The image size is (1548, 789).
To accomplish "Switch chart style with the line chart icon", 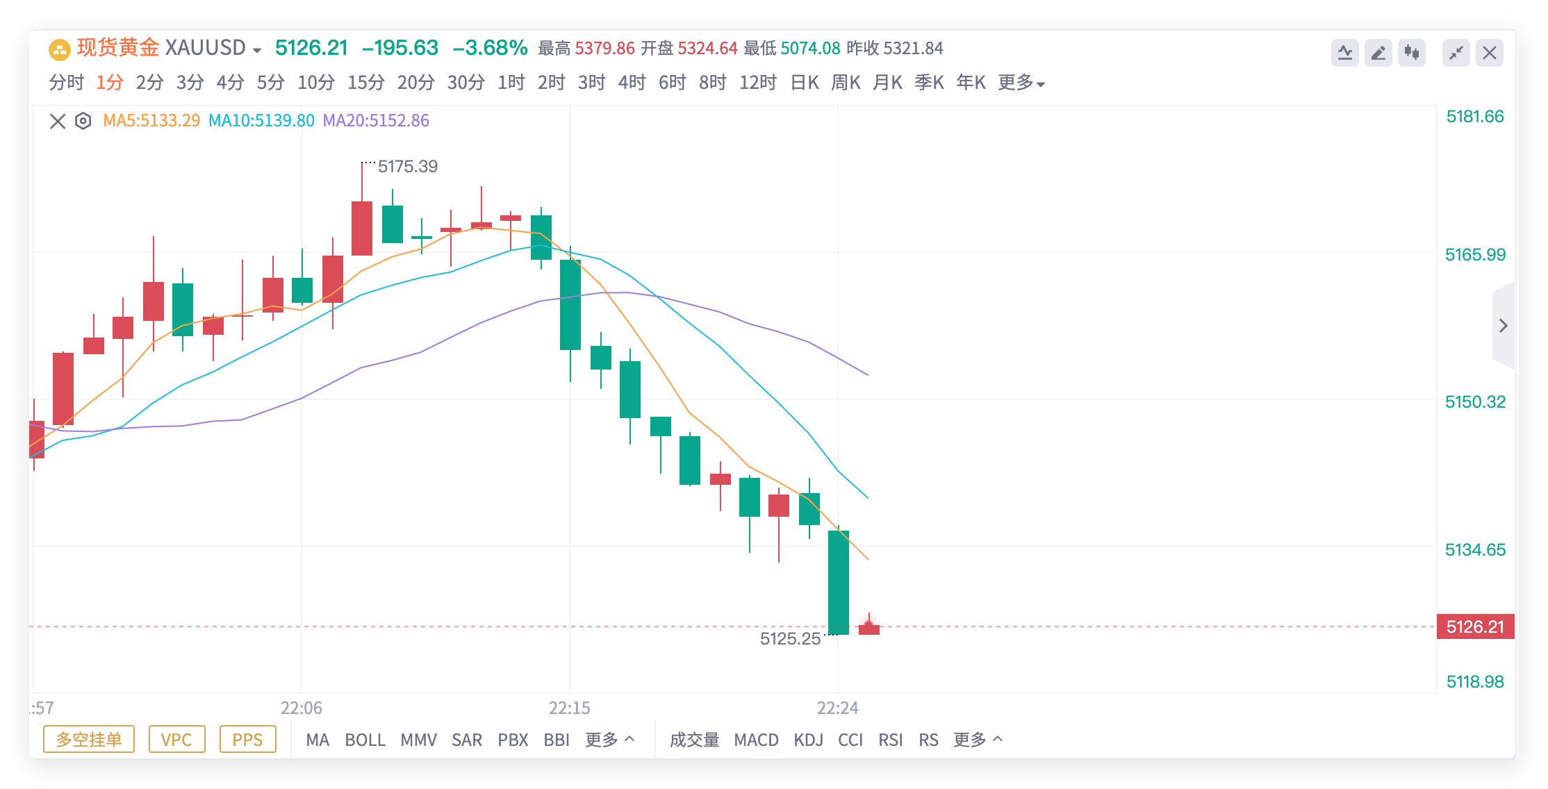I will coord(1346,52).
